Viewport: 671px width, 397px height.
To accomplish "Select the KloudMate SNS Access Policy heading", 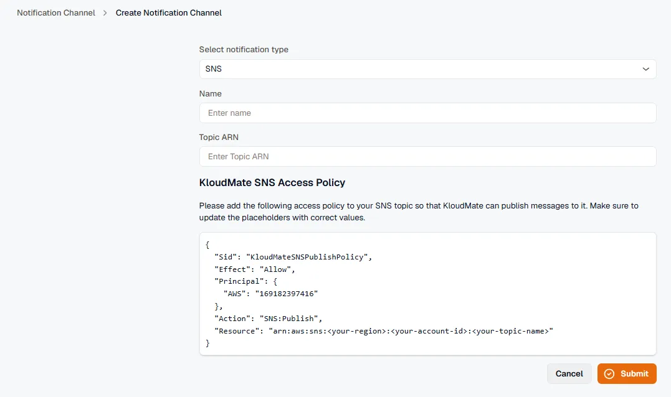I will click(x=272, y=182).
